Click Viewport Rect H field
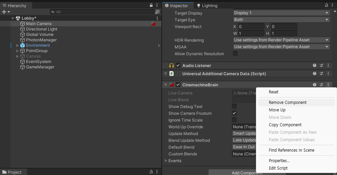 pos(284,34)
